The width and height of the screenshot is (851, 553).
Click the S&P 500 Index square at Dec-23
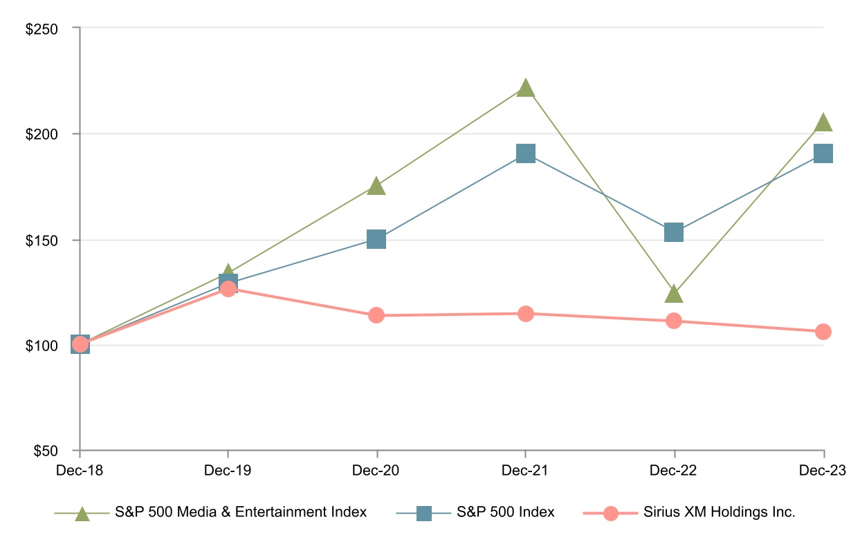[x=823, y=153]
